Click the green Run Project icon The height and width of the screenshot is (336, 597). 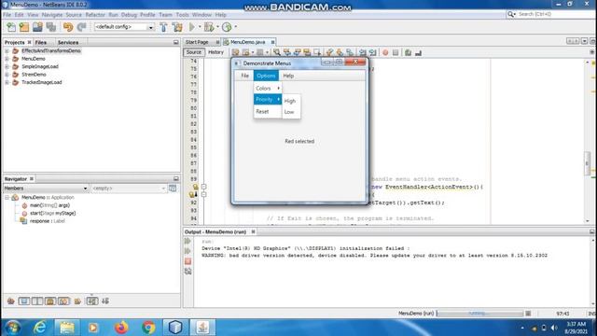(192, 27)
